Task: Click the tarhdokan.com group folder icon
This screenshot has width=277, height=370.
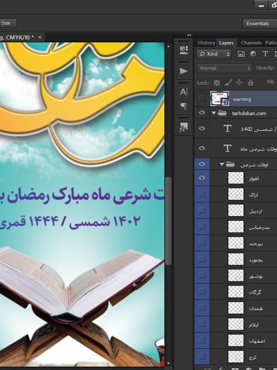Action: point(222,113)
